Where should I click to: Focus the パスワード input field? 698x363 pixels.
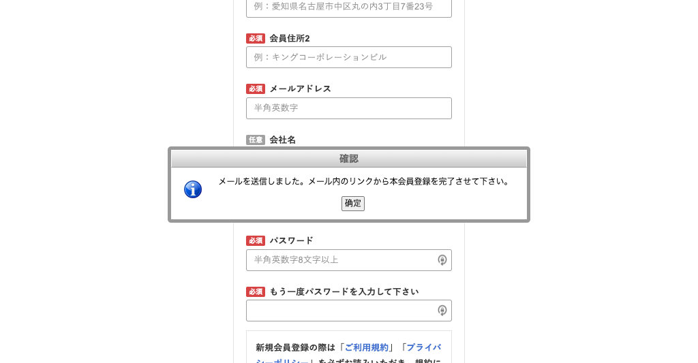tap(348, 260)
